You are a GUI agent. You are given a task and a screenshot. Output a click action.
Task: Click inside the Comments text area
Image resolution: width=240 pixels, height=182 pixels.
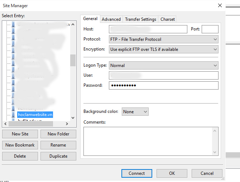coord(148,142)
